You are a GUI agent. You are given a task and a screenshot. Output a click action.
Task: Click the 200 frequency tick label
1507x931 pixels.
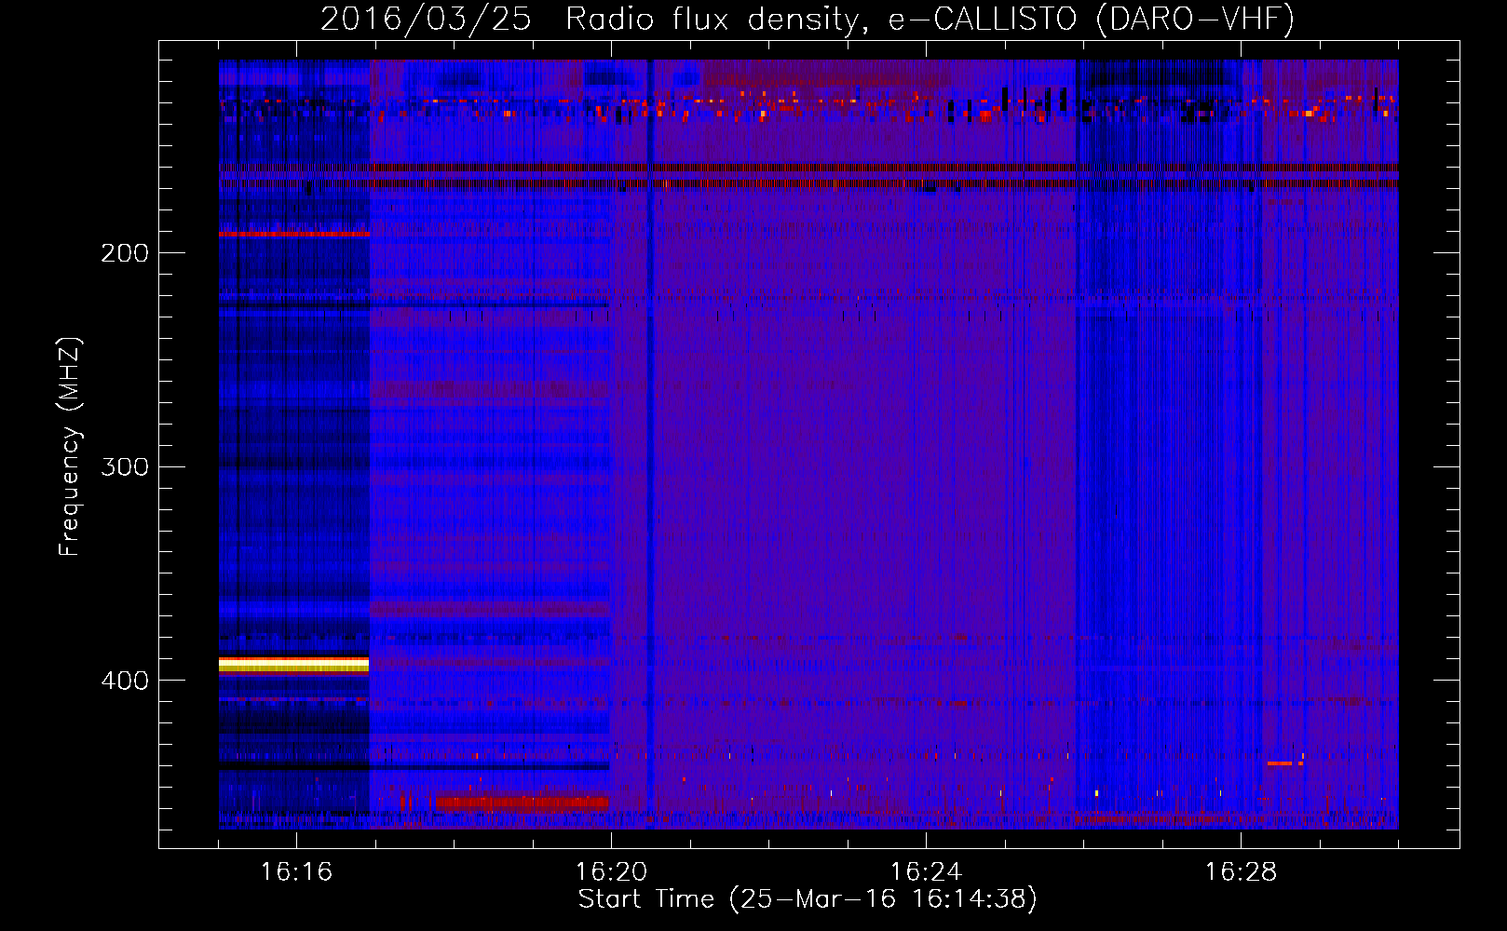pyautogui.click(x=125, y=253)
